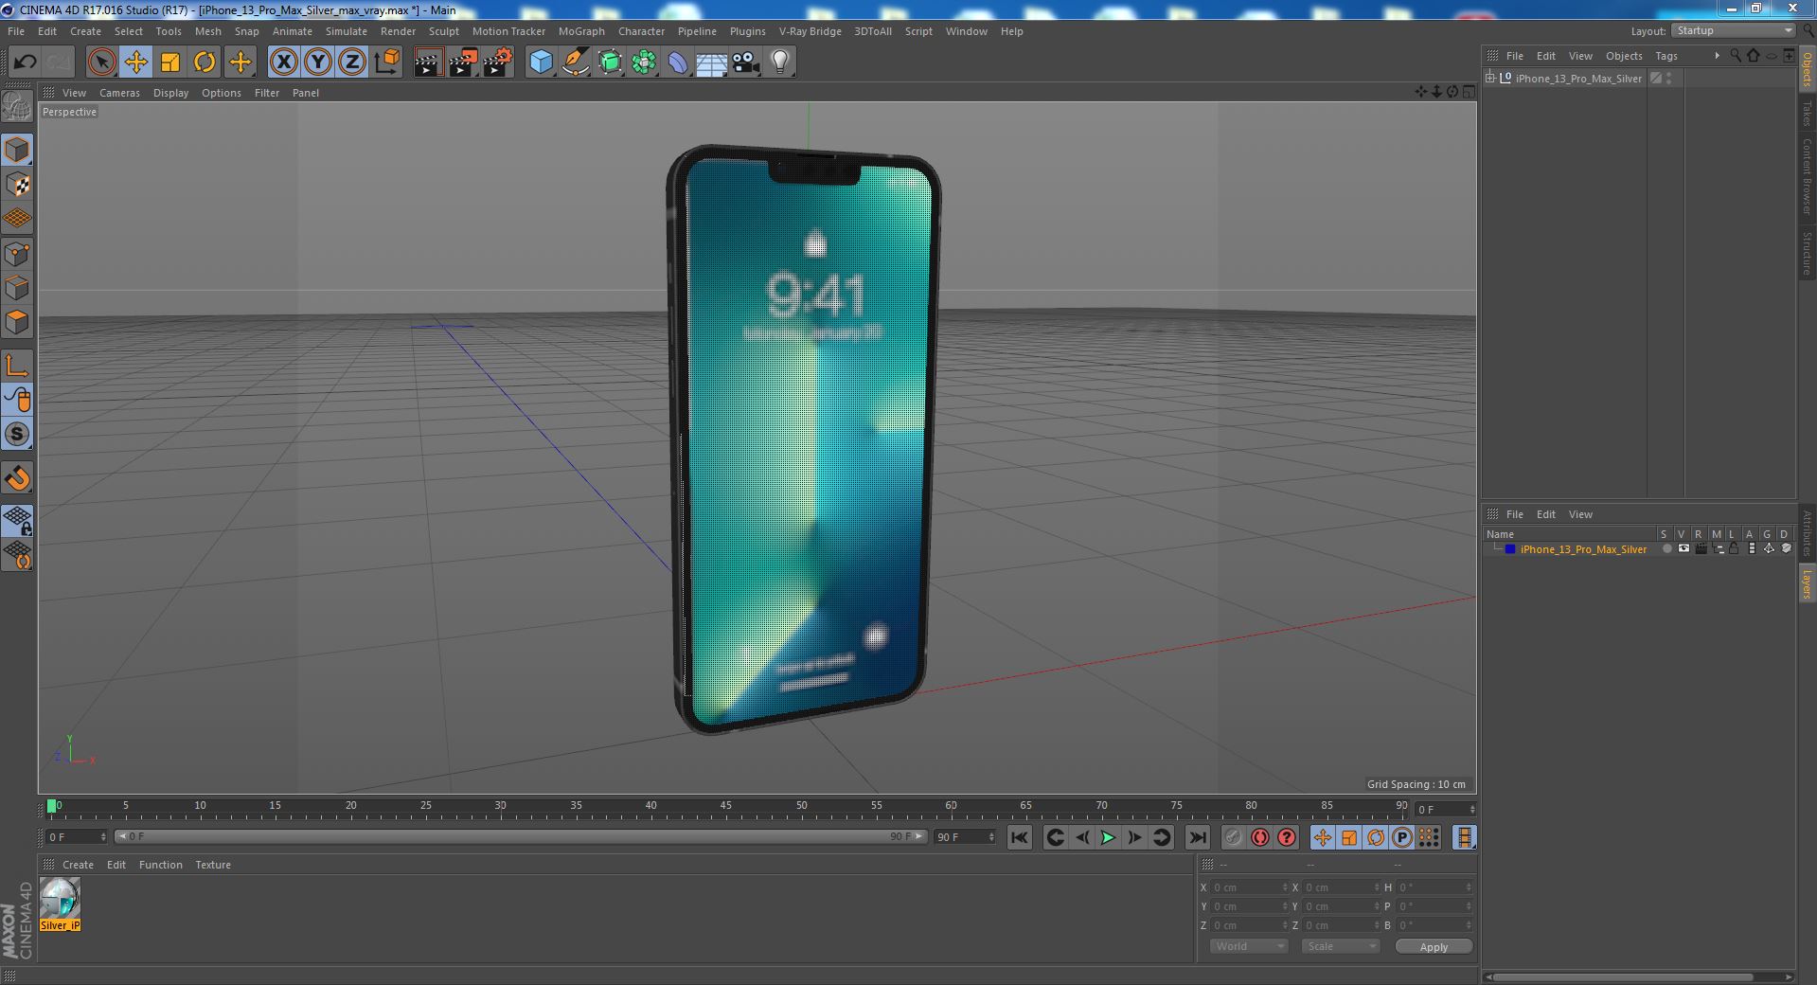Screen dimensions: 1817x985
Task: Render the active view
Action: coord(428,63)
